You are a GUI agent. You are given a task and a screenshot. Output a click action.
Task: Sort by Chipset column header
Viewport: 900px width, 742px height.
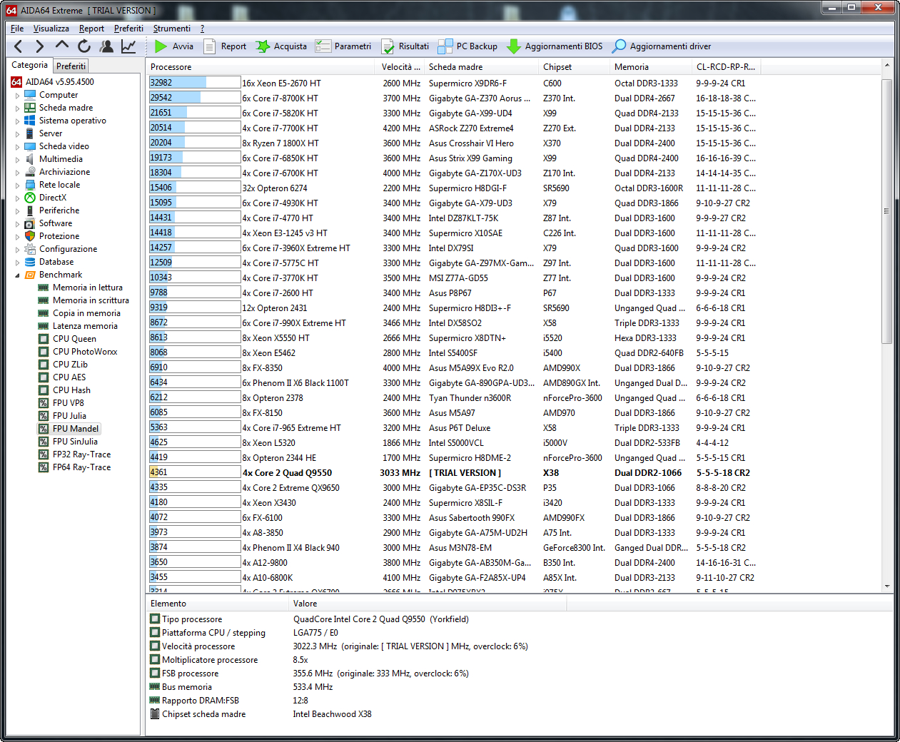pos(574,67)
